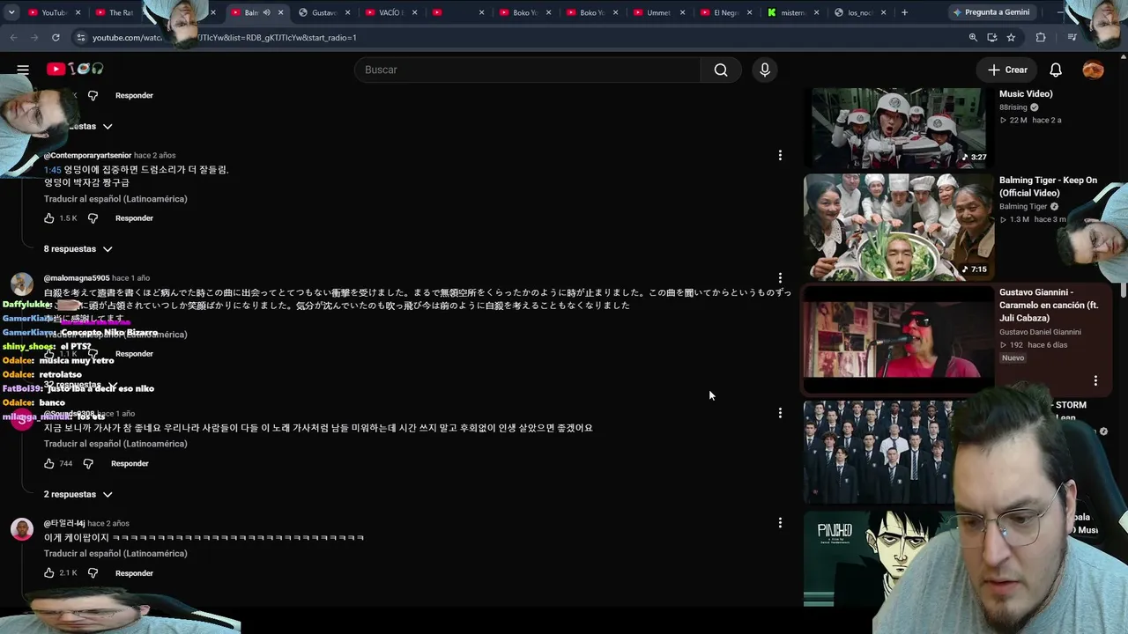Open the Crear menu
Image resolution: width=1128 pixels, height=634 pixels.
tap(1007, 70)
